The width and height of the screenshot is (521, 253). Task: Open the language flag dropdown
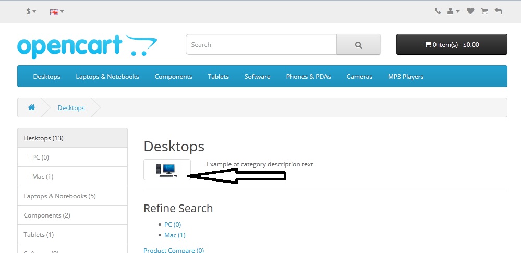(57, 11)
